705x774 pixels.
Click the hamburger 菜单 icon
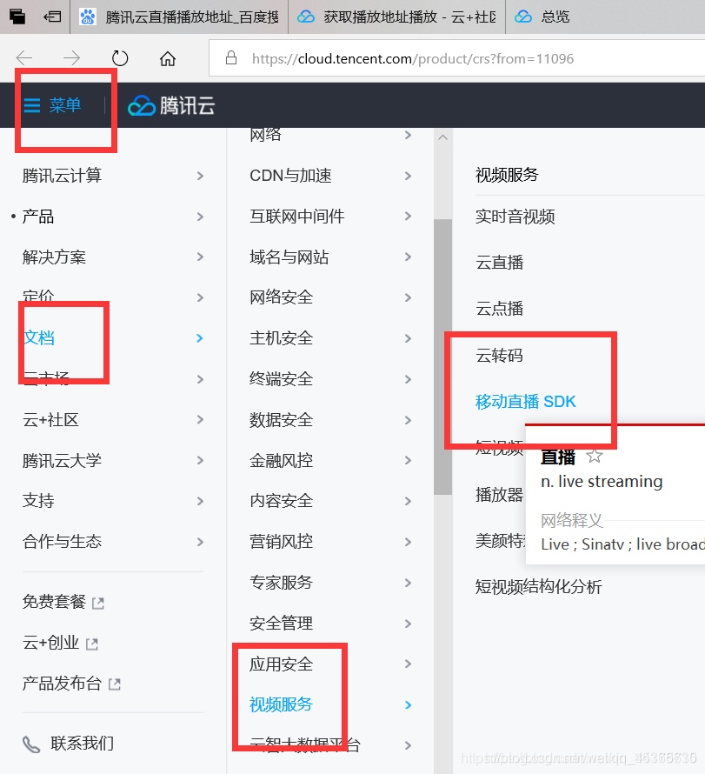(x=32, y=105)
